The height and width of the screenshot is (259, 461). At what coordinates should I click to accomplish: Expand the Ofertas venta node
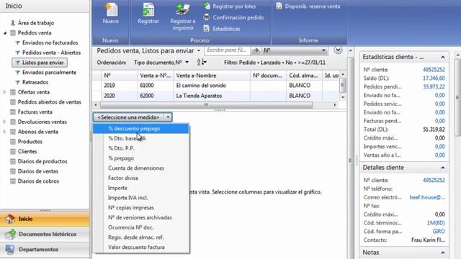coord(4,92)
